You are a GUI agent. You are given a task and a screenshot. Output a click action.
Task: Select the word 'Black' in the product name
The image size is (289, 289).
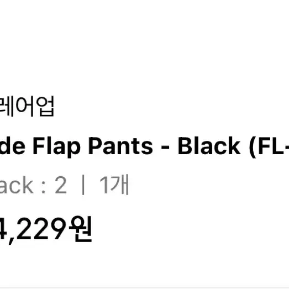[209, 146]
